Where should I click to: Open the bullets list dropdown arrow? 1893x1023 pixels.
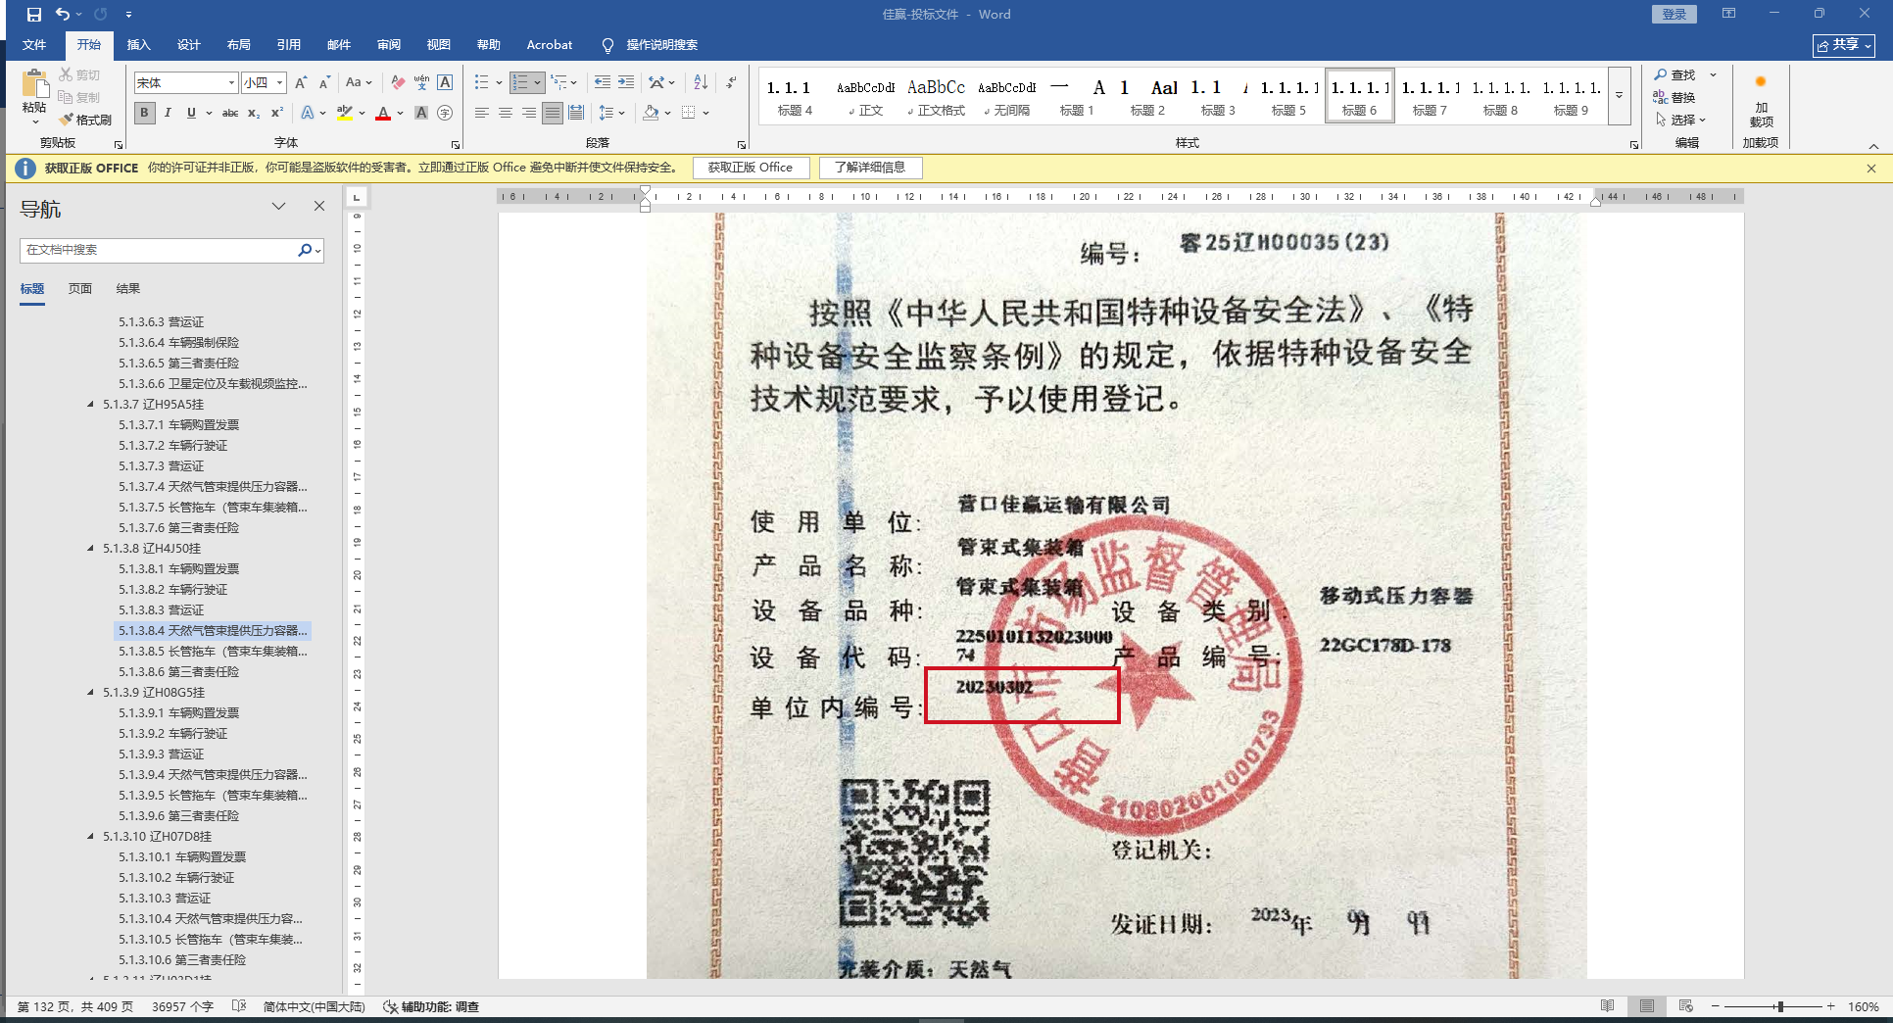coord(499,82)
